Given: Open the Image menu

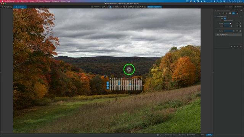Looking at the screenshot, I should point(32,1).
